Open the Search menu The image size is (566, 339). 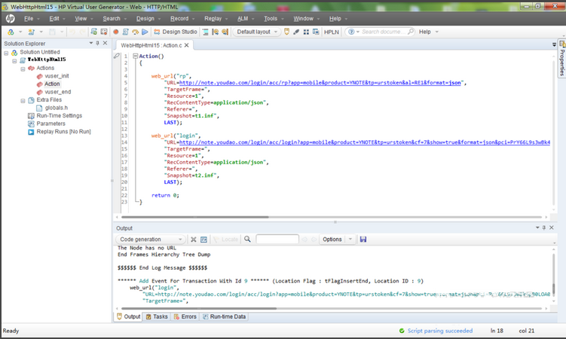click(x=112, y=18)
